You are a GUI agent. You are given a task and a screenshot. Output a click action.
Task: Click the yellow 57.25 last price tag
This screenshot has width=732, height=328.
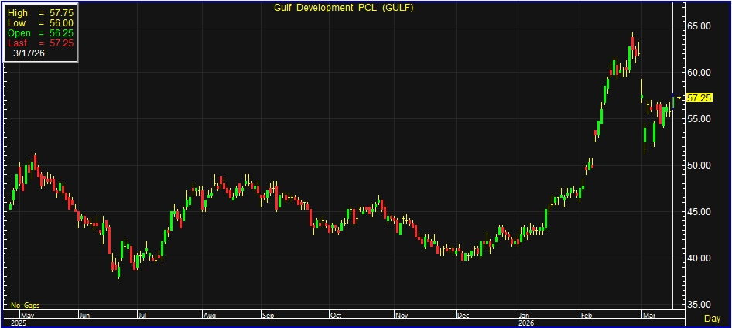[x=699, y=98]
